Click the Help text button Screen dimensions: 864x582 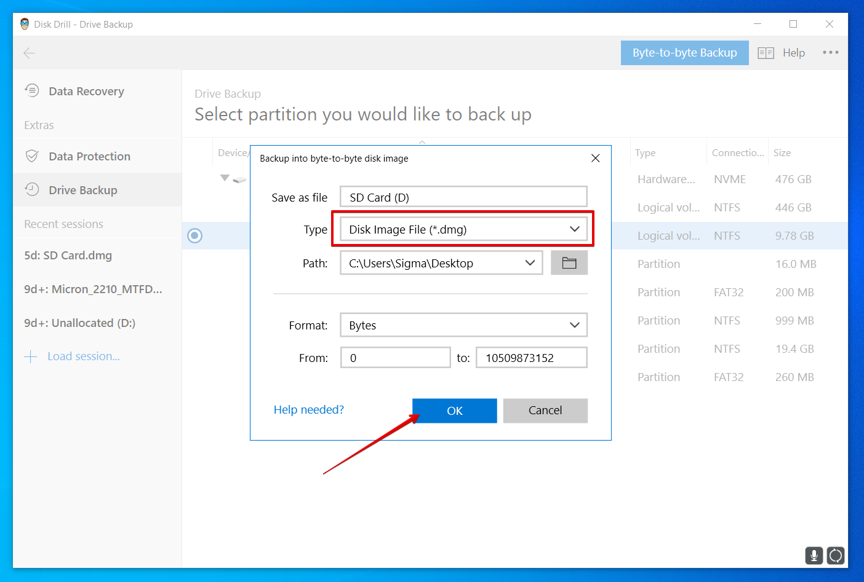click(x=794, y=53)
